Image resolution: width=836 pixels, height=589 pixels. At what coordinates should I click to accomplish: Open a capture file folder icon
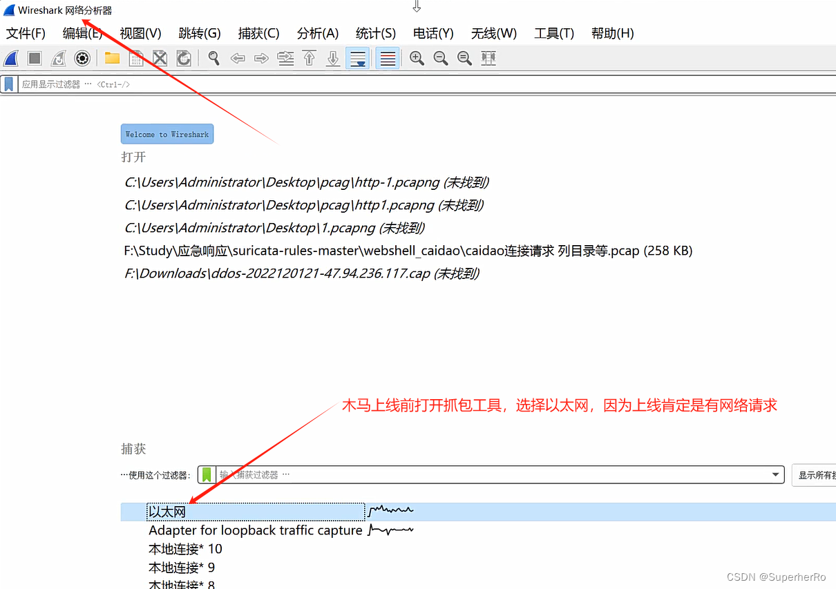pyautogui.click(x=112, y=59)
